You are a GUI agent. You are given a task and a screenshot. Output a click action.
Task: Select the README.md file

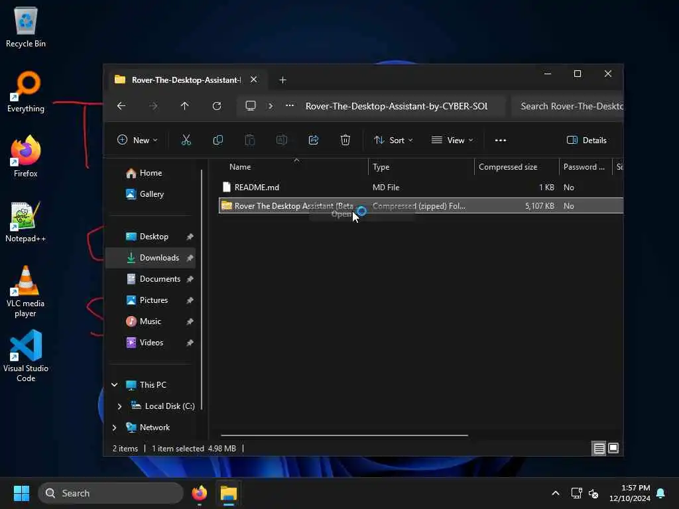coord(421,187)
